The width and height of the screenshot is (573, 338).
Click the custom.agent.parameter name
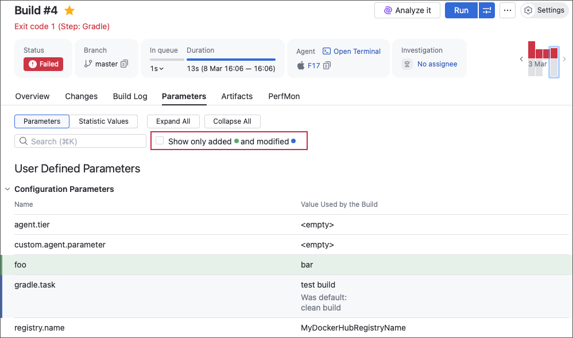point(60,245)
